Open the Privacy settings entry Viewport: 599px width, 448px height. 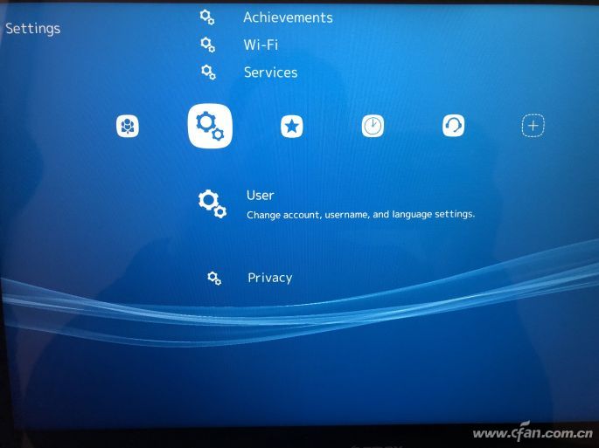pyautogui.click(x=269, y=278)
